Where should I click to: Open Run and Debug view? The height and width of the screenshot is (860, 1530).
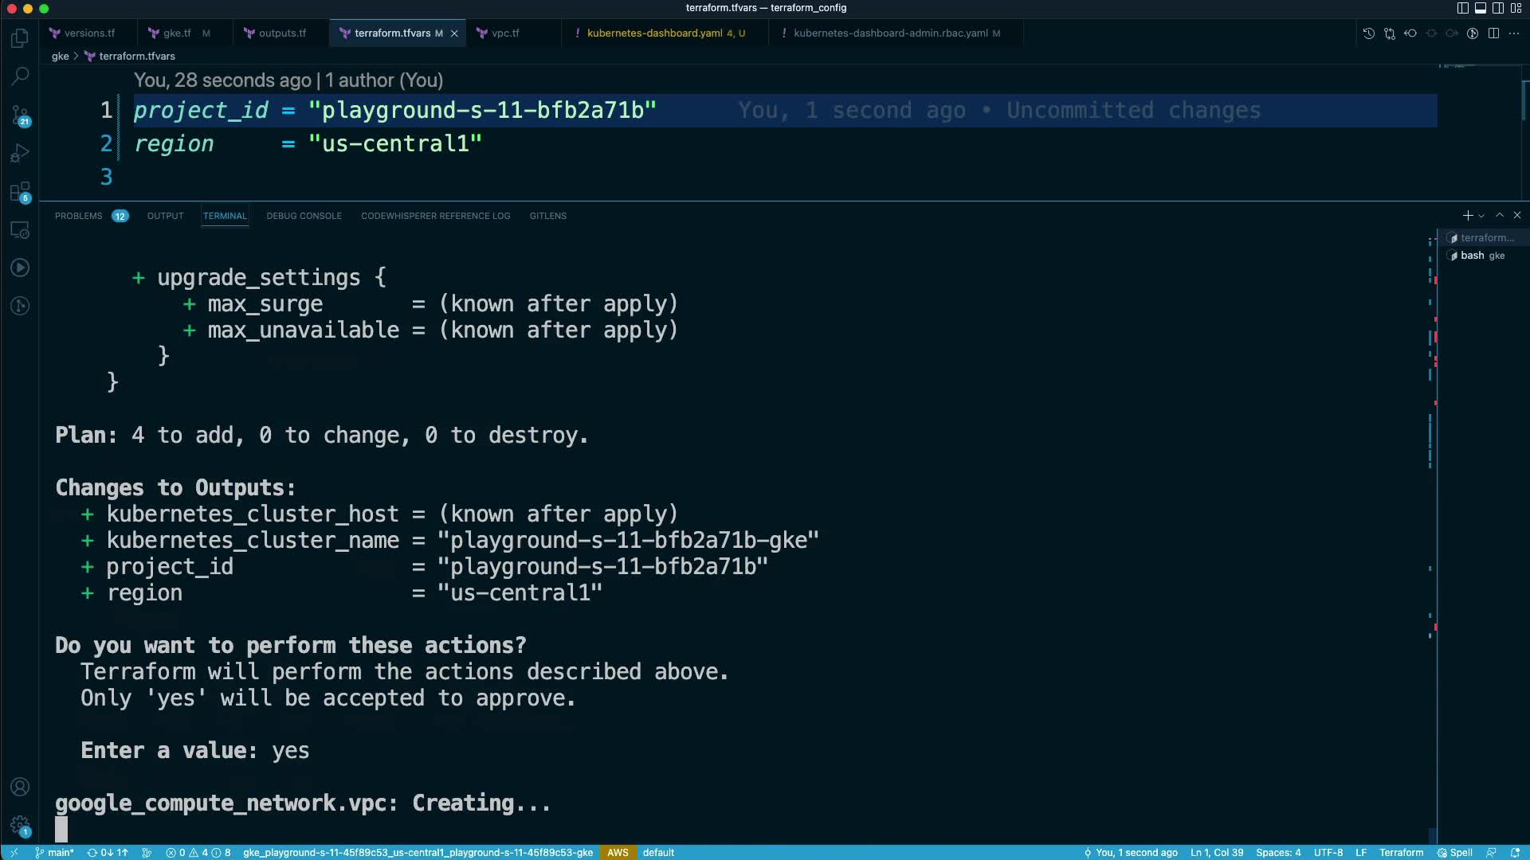point(20,153)
